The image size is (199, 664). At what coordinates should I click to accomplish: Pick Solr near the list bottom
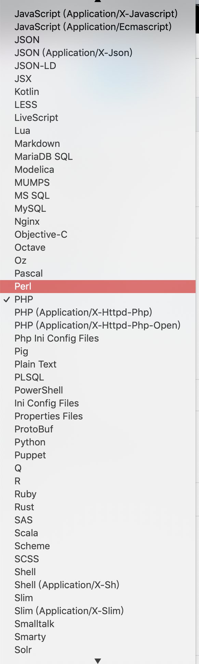pyautogui.click(x=98, y=650)
